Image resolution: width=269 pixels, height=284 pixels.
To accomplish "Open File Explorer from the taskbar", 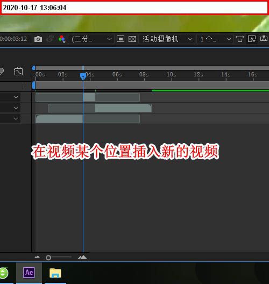I will point(55,273).
